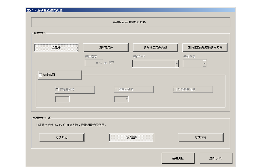Toggle the 只限贴片元件 checkbox

click(175, 89)
